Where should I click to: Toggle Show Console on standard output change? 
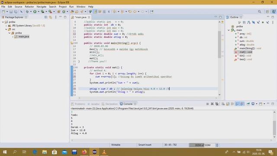(237, 104)
